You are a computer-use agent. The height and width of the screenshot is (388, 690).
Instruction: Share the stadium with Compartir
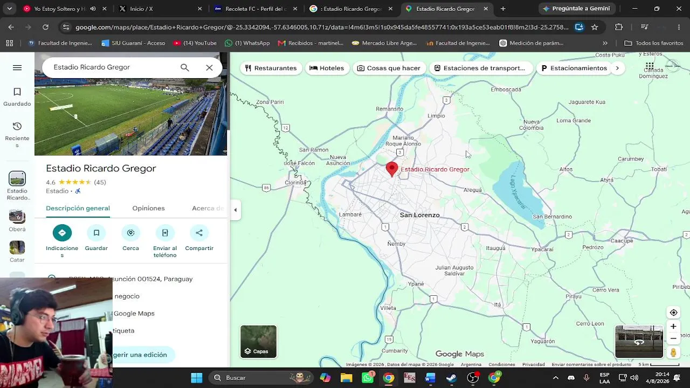click(199, 238)
